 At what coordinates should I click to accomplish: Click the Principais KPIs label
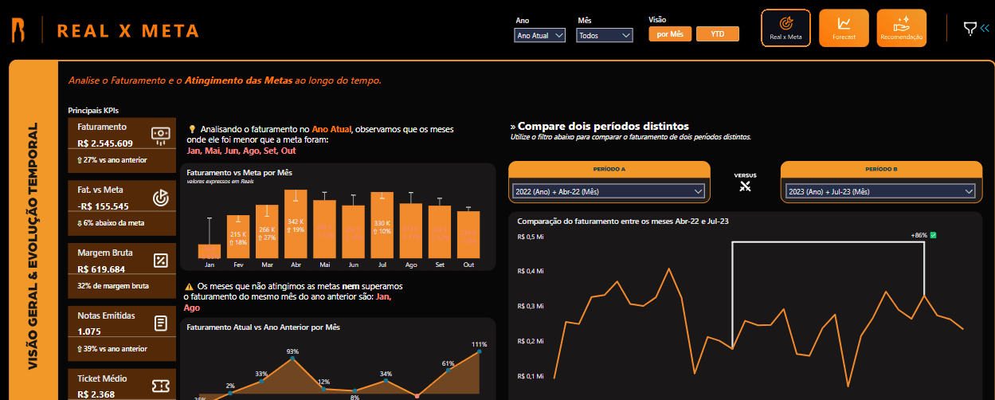click(93, 110)
